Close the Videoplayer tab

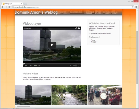[22, 4]
